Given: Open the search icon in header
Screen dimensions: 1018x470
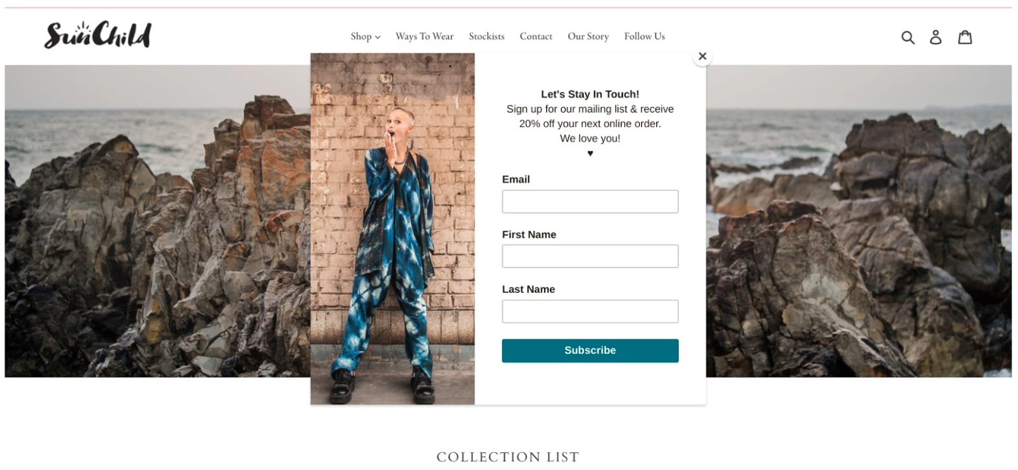Looking at the screenshot, I should (907, 37).
